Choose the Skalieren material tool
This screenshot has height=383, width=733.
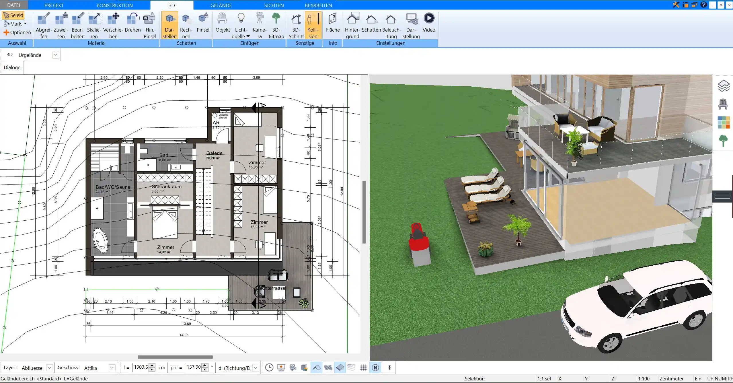tap(94, 25)
